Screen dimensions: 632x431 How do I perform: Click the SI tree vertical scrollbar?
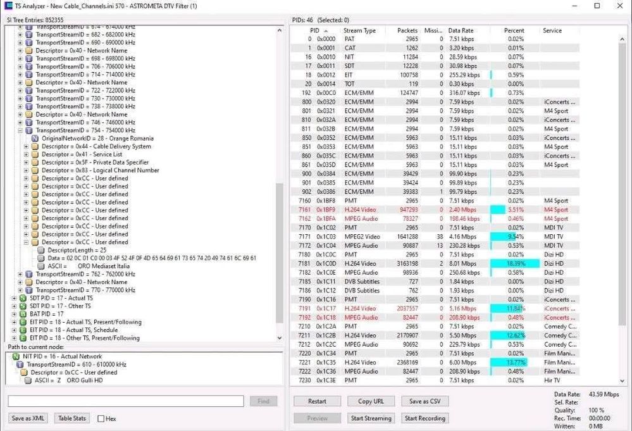coord(280,253)
